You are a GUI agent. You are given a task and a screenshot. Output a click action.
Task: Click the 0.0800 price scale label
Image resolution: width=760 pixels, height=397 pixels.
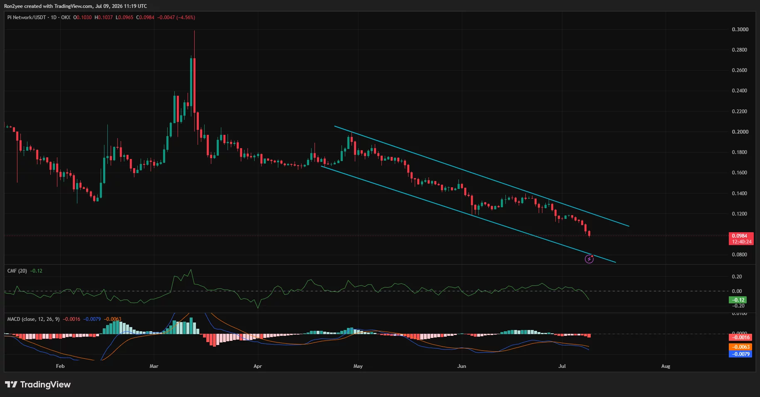point(740,255)
